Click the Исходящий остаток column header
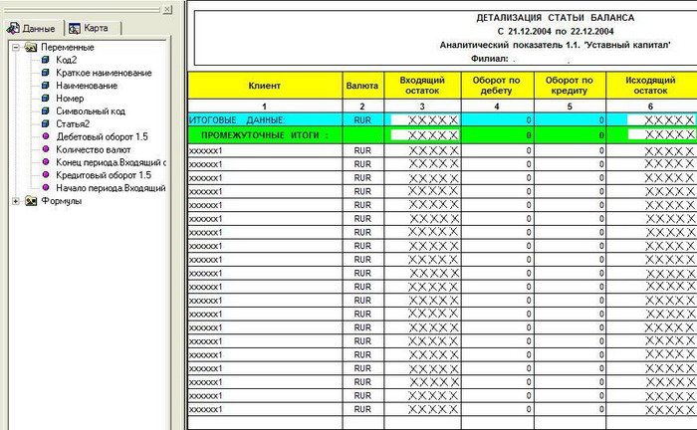This screenshot has width=697, height=430. tap(651, 86)
